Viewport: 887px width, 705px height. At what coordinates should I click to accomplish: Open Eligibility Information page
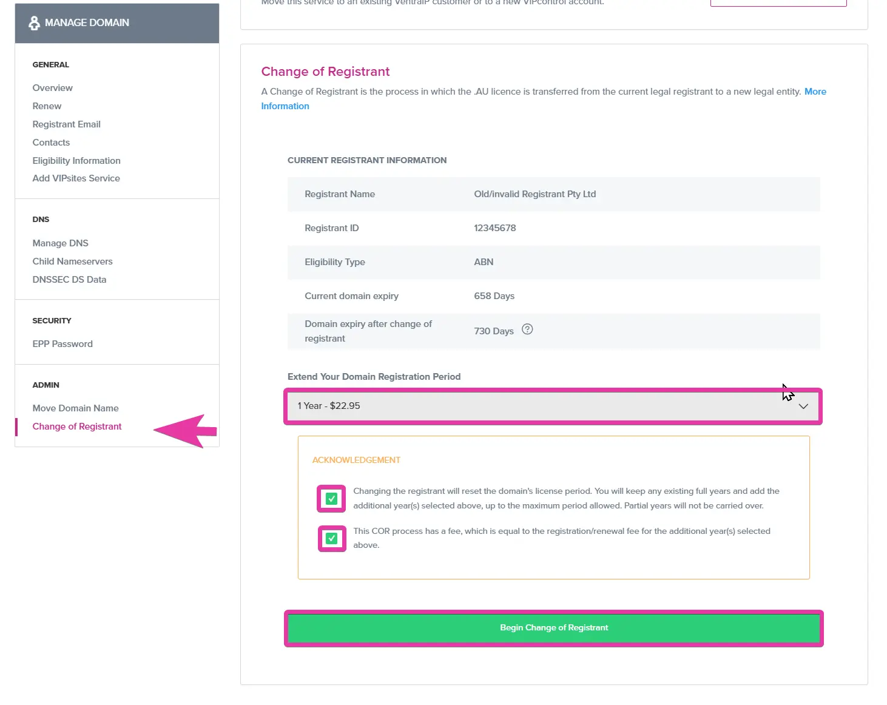pos(76,161)
